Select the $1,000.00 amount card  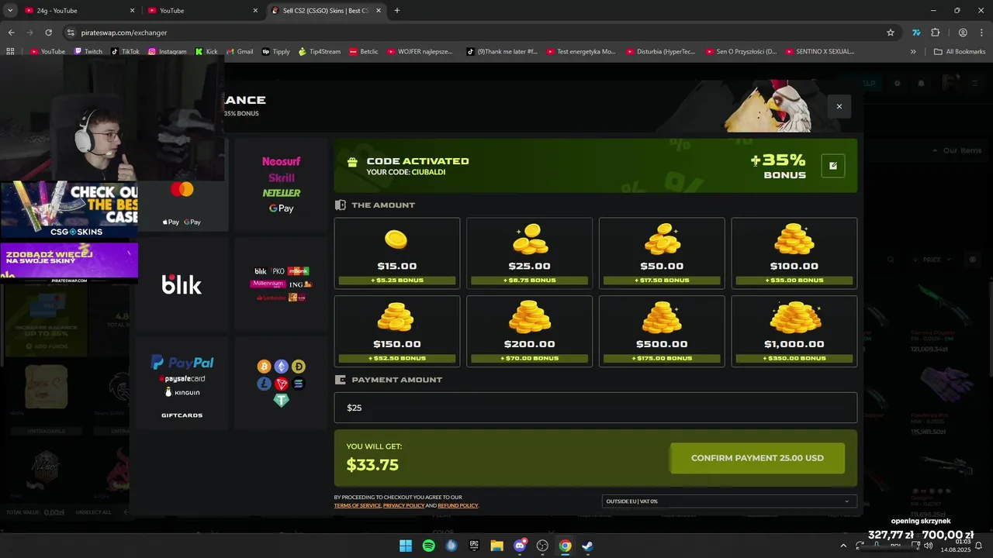[x=794, y=331]
